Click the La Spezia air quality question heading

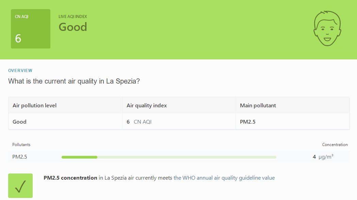point(74,81)
